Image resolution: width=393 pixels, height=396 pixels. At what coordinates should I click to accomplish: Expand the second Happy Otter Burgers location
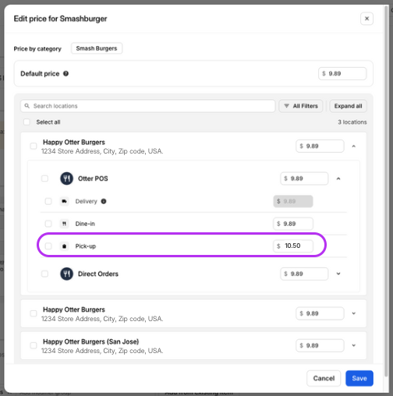(353, 313)
